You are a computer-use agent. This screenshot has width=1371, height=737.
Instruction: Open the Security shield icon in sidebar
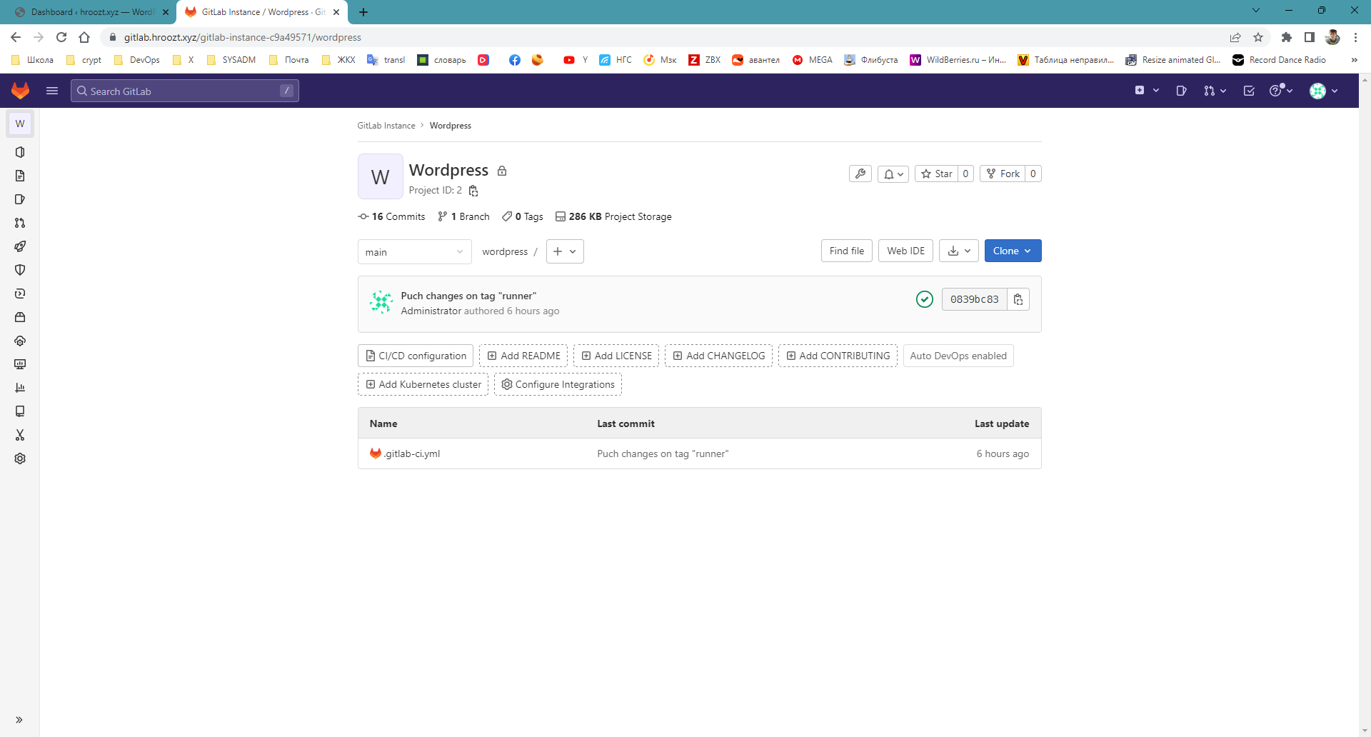(19, 270)
